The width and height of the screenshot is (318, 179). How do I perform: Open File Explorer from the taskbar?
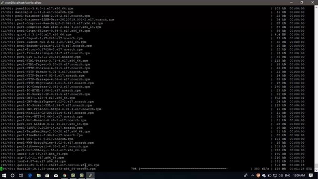pyautogui.click(x=39, y=176)
